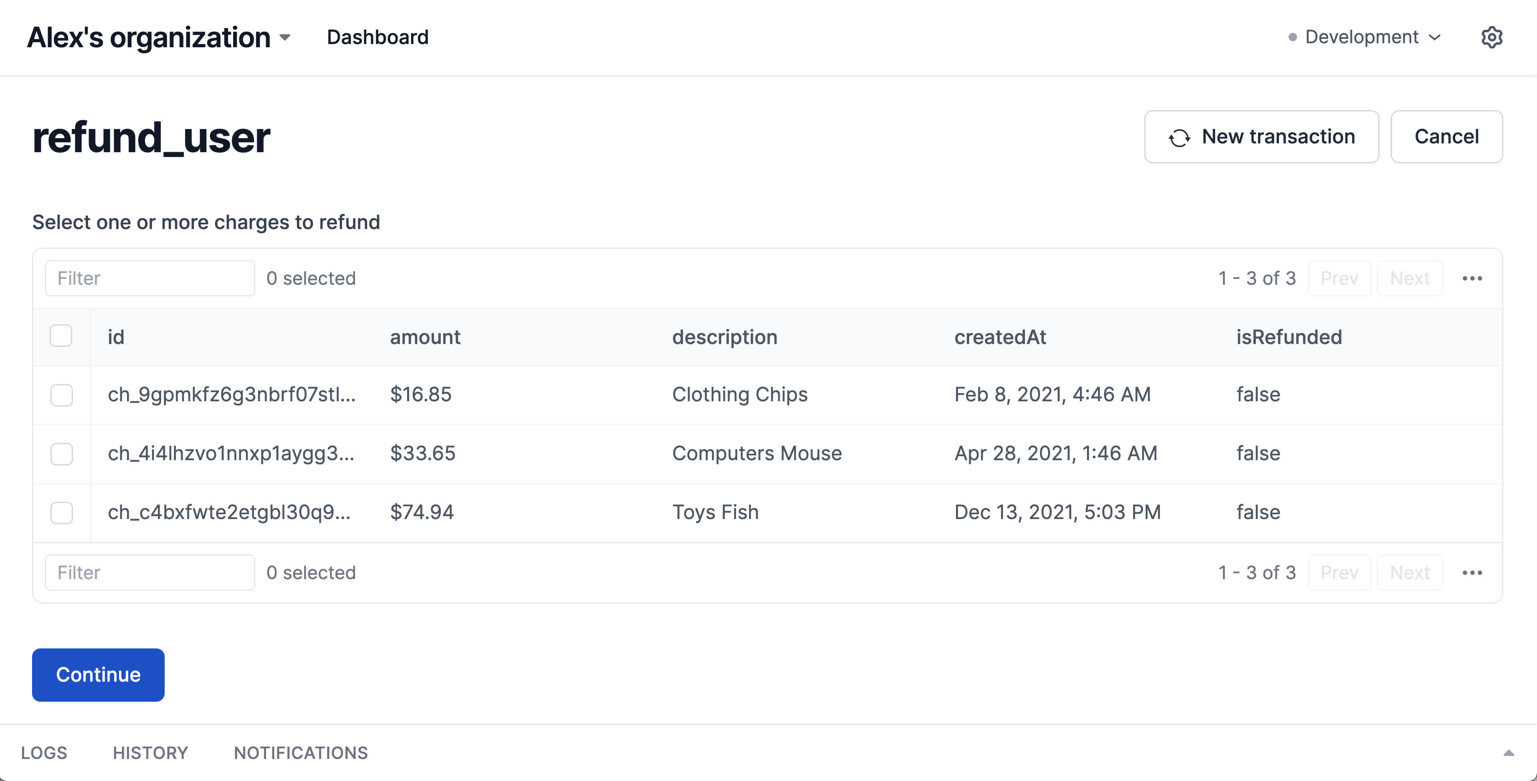Click the top table three-dots options icon
Viewport: 1537px width, 781px height.
pos(1472,278)
